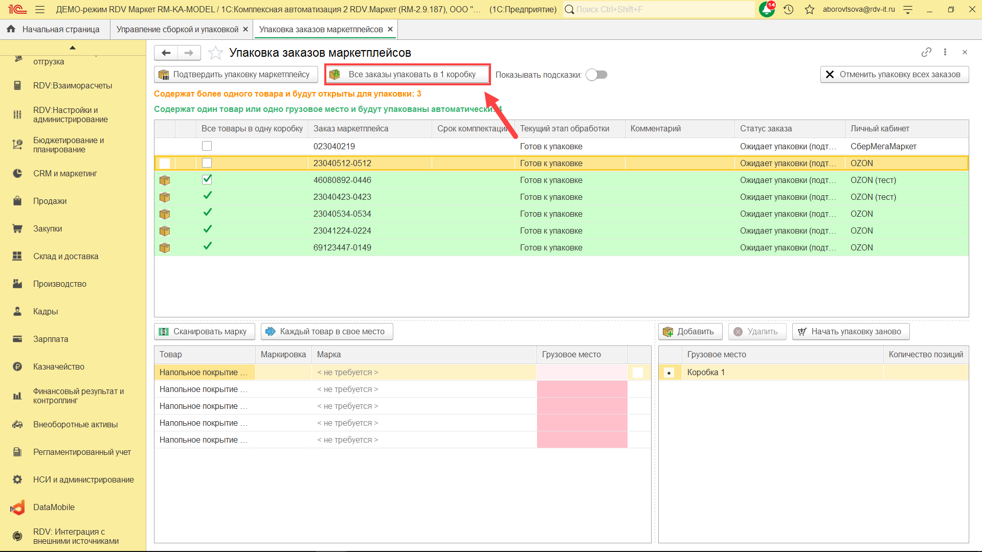The image size is (982, 552).
Task: Click favorites star in title bar
Action: [x=809, y=9]
